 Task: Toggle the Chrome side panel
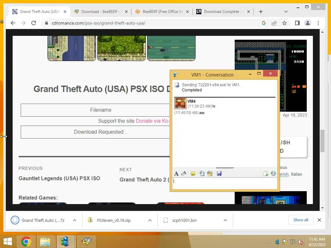(297, 23)
